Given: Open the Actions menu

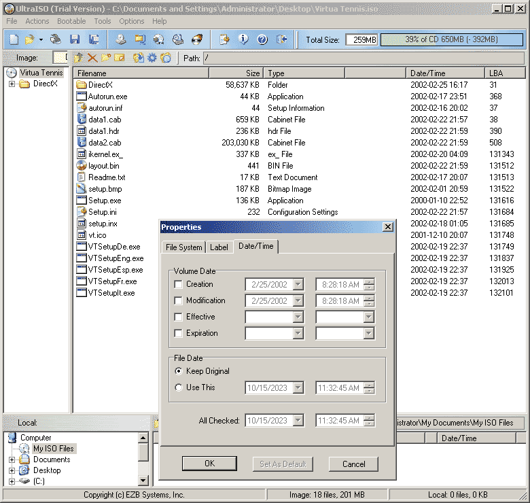Looking at the screenshot, I should [x=37, y=21].
